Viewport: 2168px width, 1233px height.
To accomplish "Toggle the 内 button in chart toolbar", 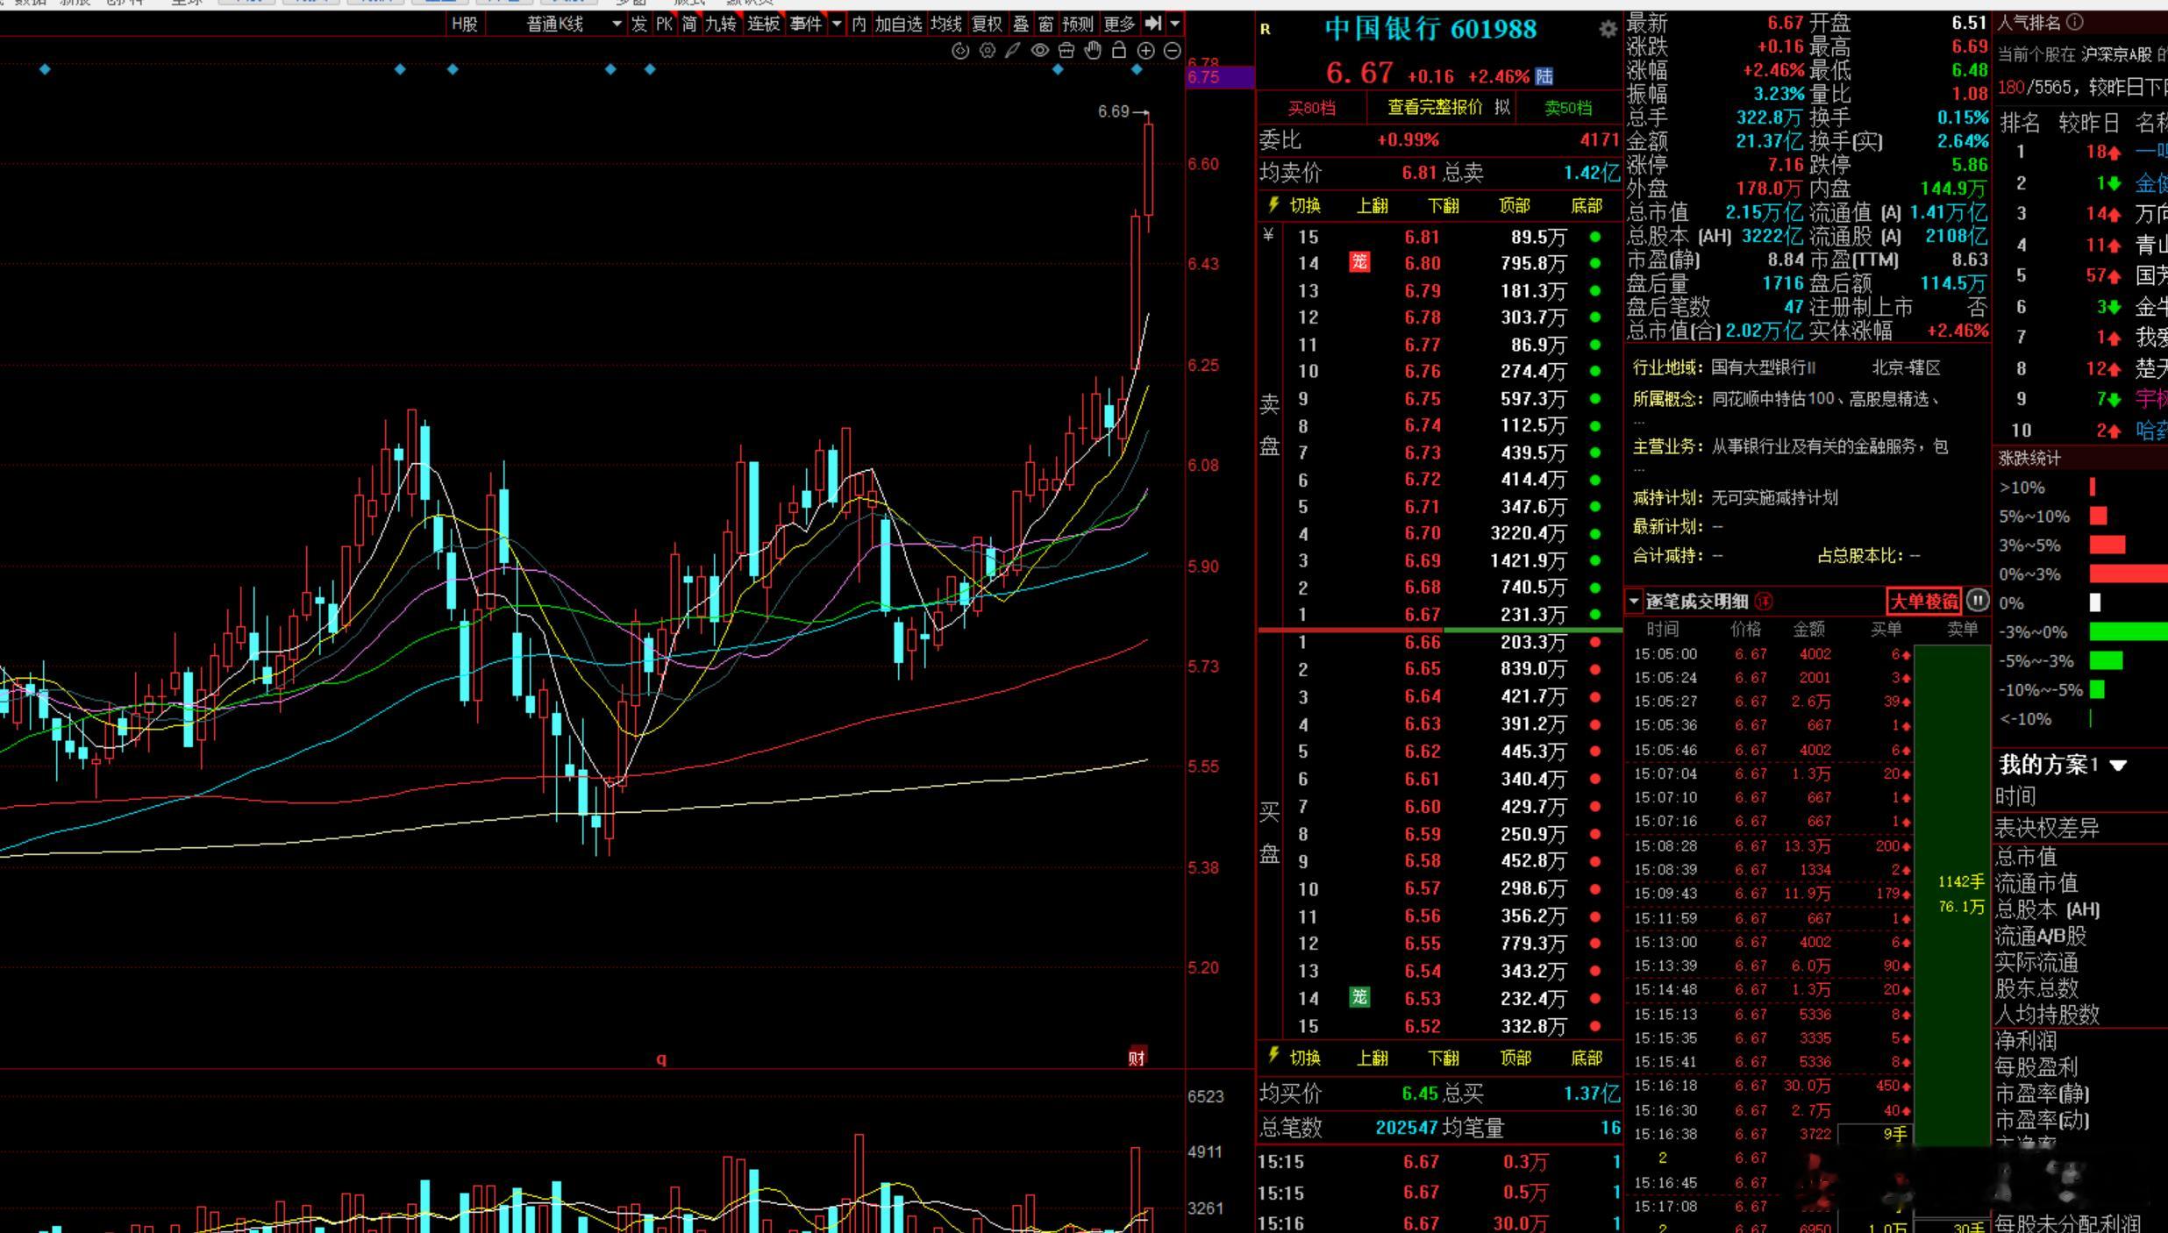I will (x=859, y=24).
